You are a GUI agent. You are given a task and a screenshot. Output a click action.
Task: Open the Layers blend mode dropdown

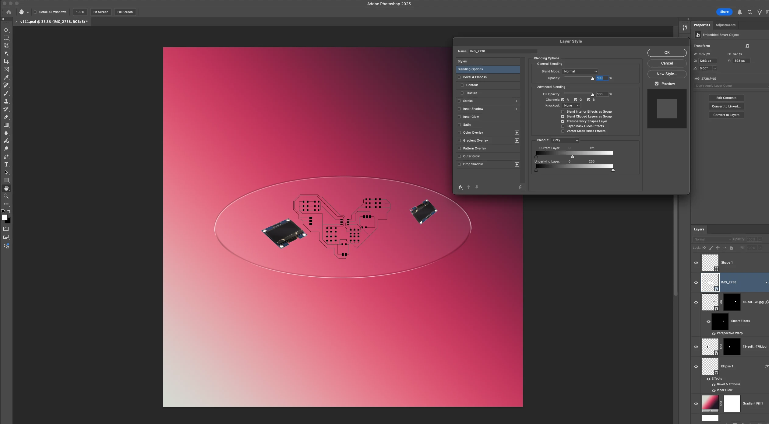(712, 240)
